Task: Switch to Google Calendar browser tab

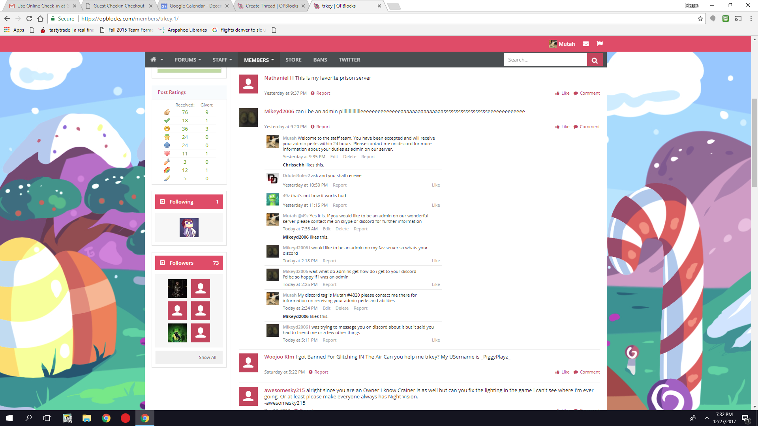Action: coord(195,6)
